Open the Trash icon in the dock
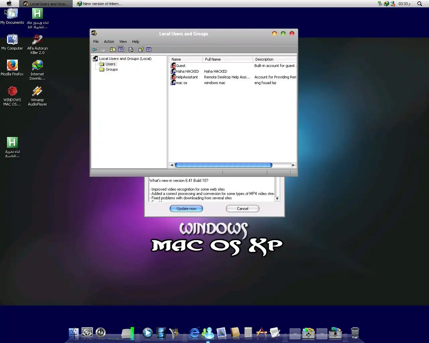 pyautogui.click(x=355, y=333)
